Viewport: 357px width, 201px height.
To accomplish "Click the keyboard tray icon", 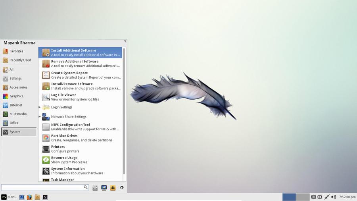I will (313, 197).
